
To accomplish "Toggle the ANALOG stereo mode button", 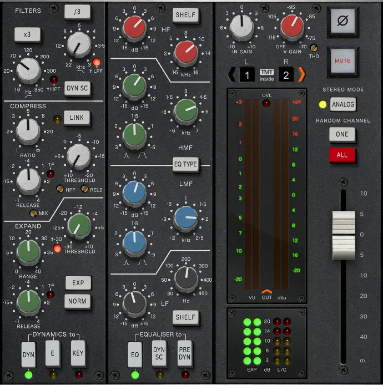I will [x=343, y=104].
